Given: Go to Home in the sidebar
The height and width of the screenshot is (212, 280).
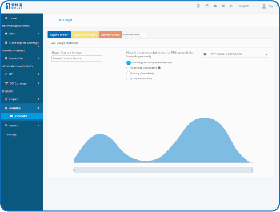Looking at the screenshot, I should coord(22,18).
